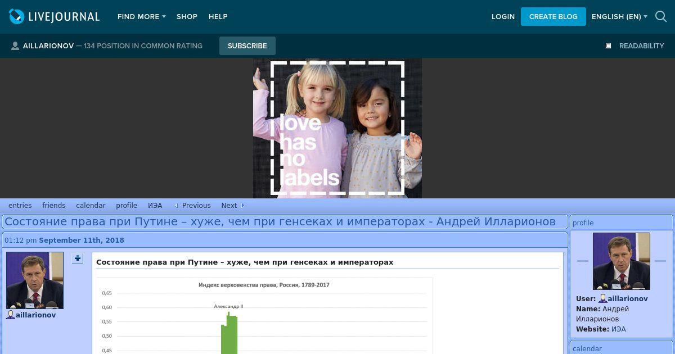Click the user icon beside AILLARIONOV in header
Image resolution: width=675 pixels, height=354 pixels.
15,46
